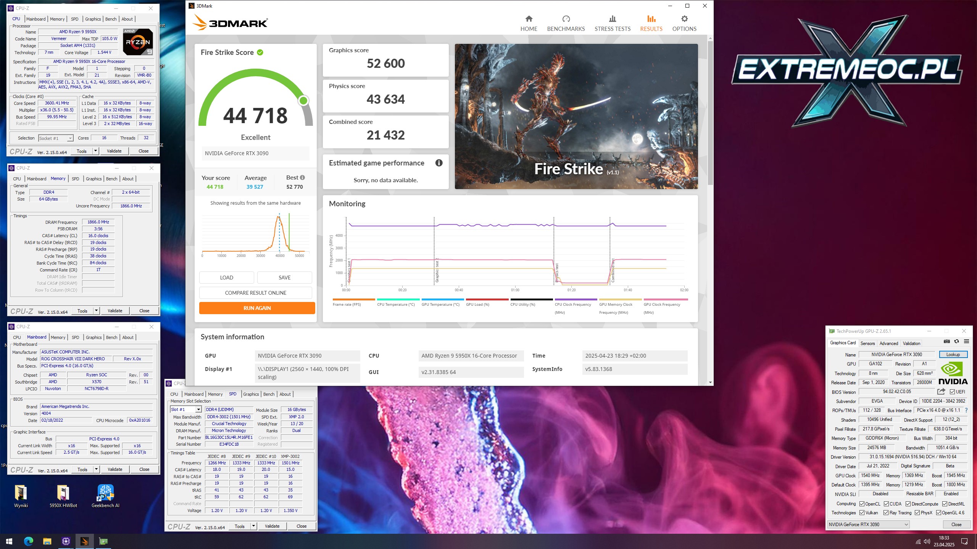Click the Lookup button in GPU-Z

pos(953,355)
